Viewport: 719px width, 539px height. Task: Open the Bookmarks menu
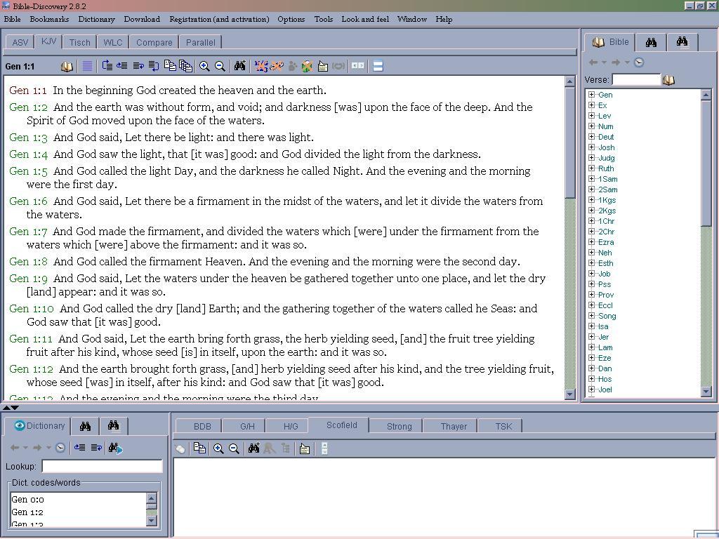(49, 19)
